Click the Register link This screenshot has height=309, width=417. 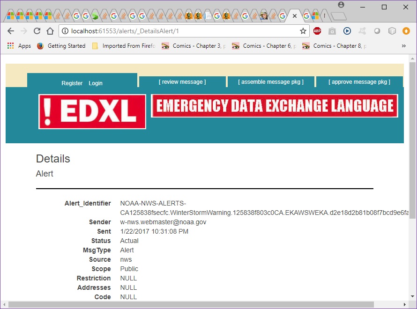tap(72, 83)
